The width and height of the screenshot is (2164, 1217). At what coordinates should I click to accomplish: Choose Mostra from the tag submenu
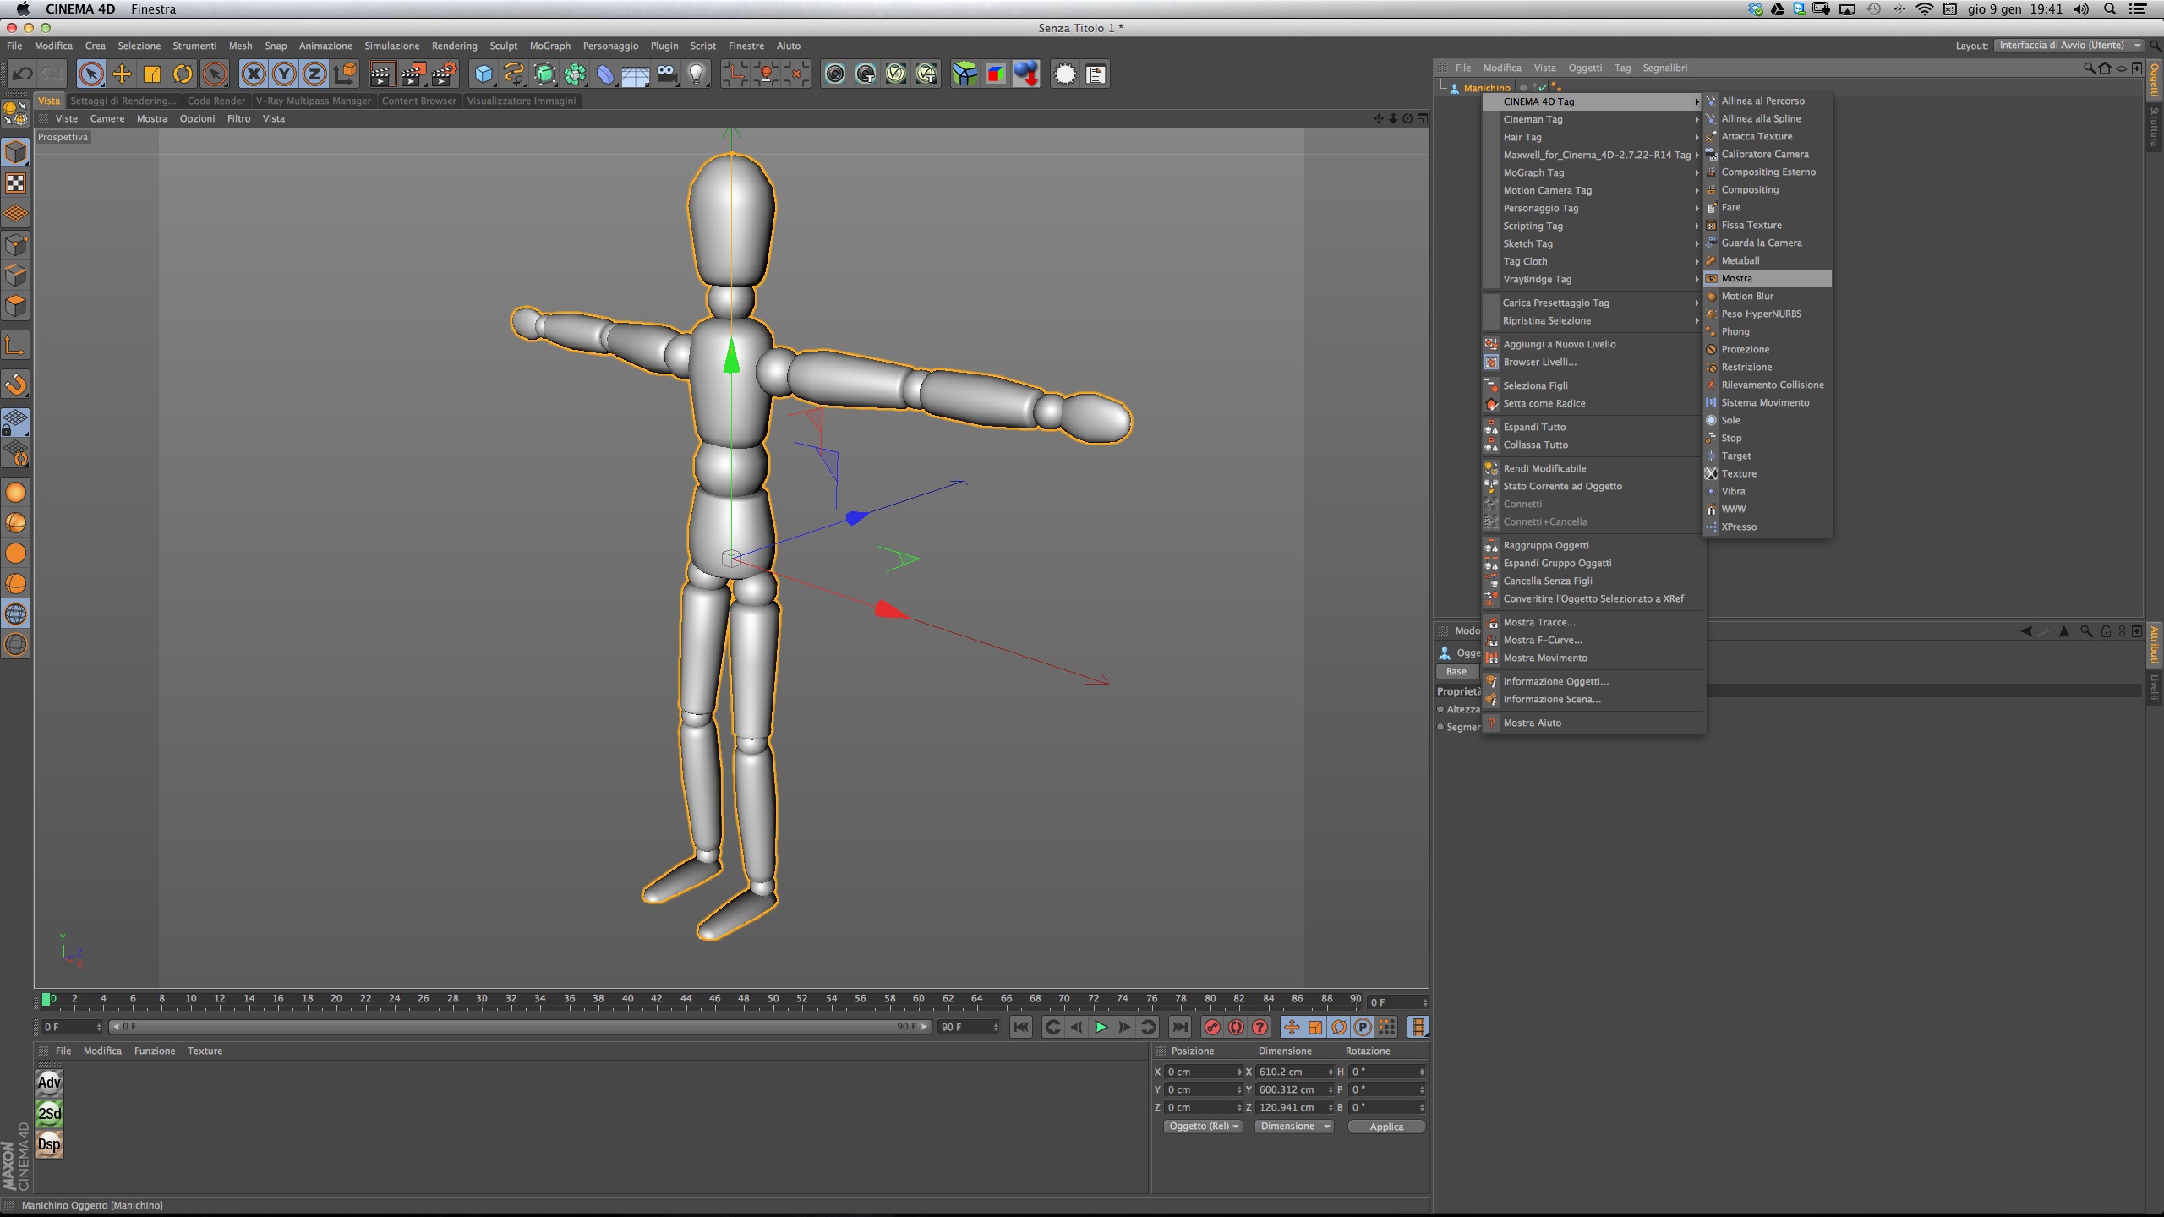pyautogui.click(x=1737, y=278)
